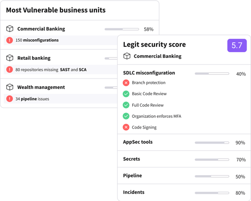The width and height of the screenshot is (251, 201).
Task: Select the Retail banking business unit
Action: [x=34, y=58]
